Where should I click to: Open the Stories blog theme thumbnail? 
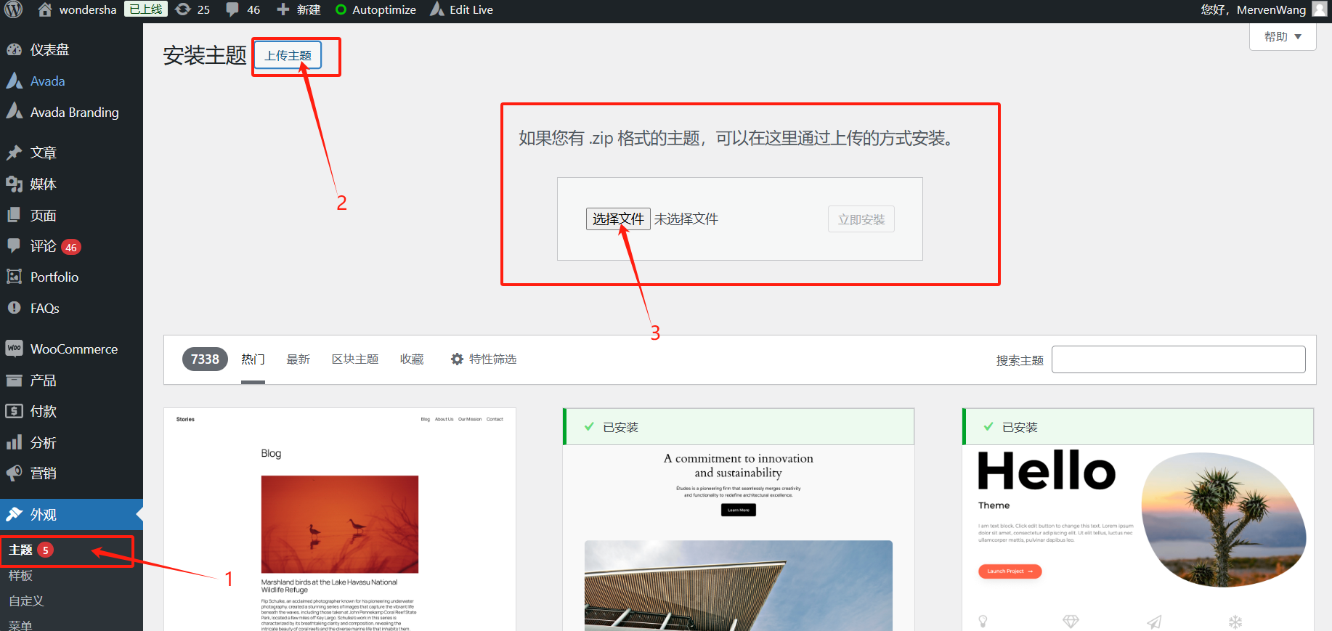340,519
